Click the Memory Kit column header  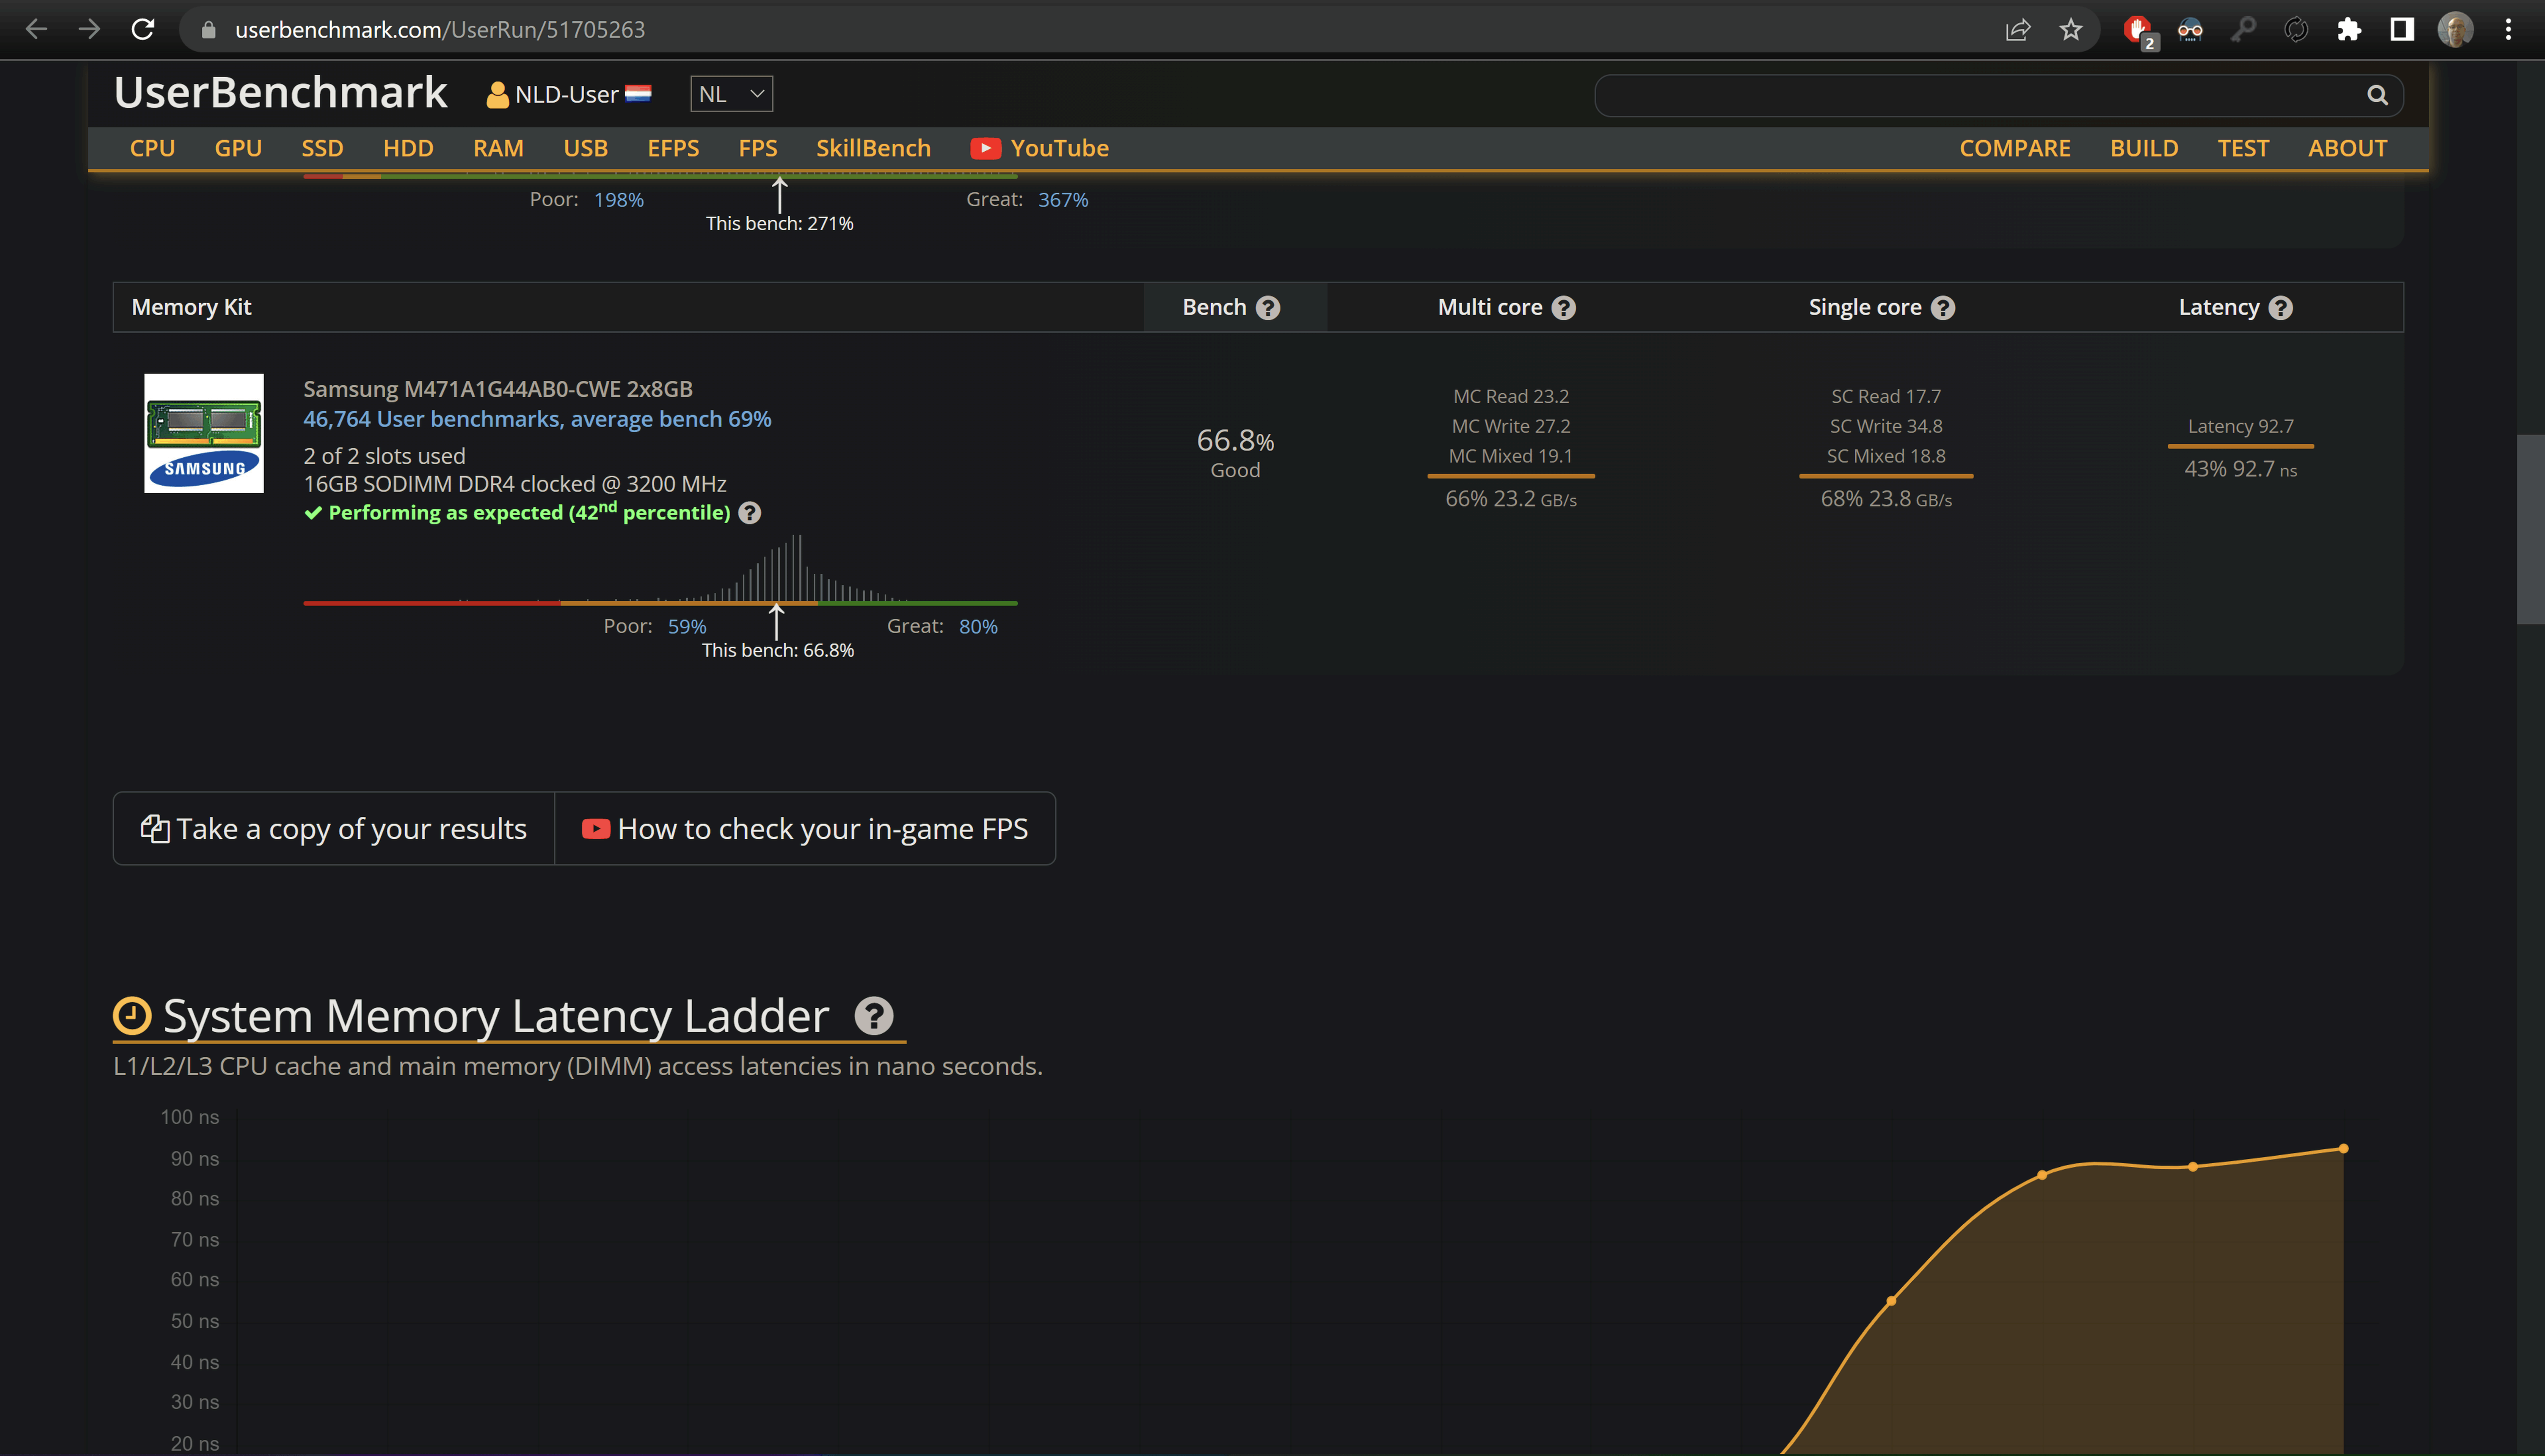[191, 307]
